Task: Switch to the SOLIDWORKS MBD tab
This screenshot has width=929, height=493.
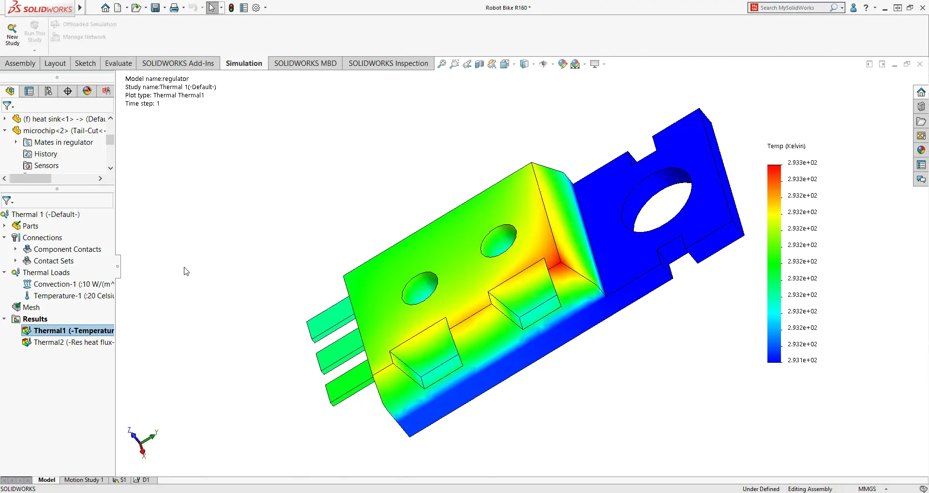Action: (305, 63)
